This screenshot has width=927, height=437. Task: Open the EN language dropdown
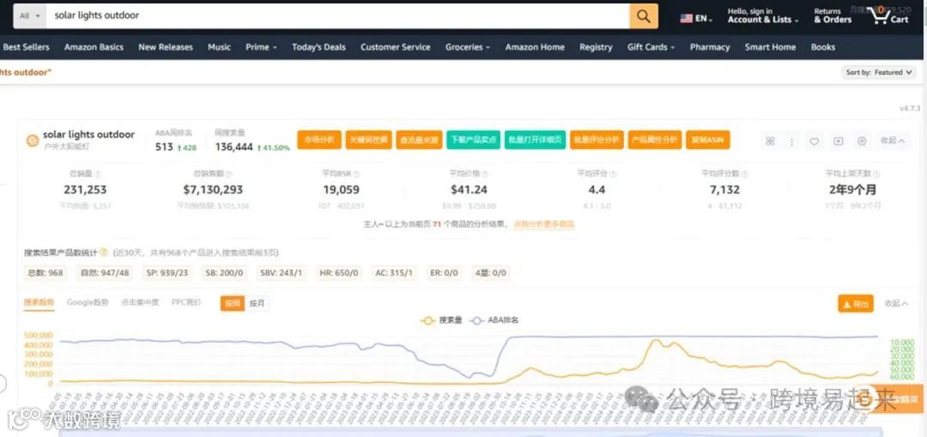tap(696, 18)
